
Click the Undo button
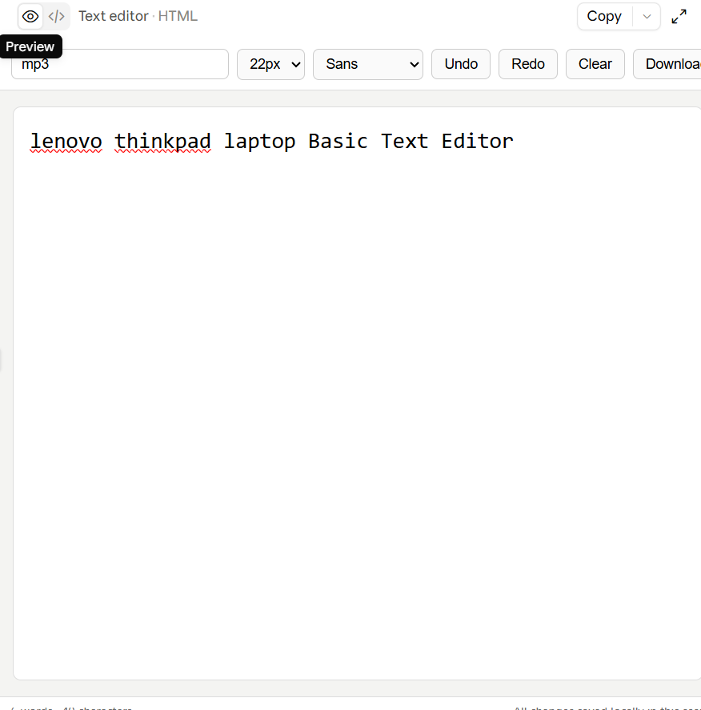click(x=461, y=64)
